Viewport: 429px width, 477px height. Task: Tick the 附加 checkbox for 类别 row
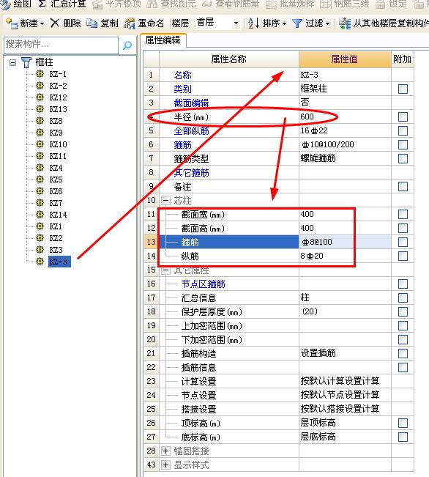(x=403, y=89)
